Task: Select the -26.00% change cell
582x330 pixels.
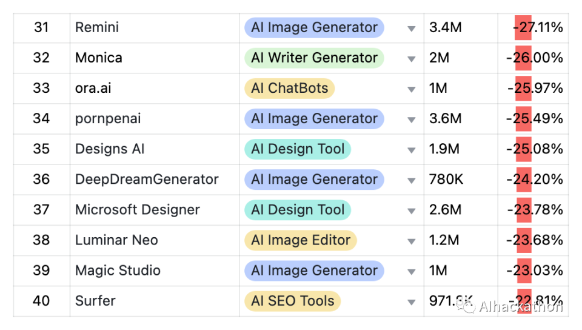Action: point(534,58)
